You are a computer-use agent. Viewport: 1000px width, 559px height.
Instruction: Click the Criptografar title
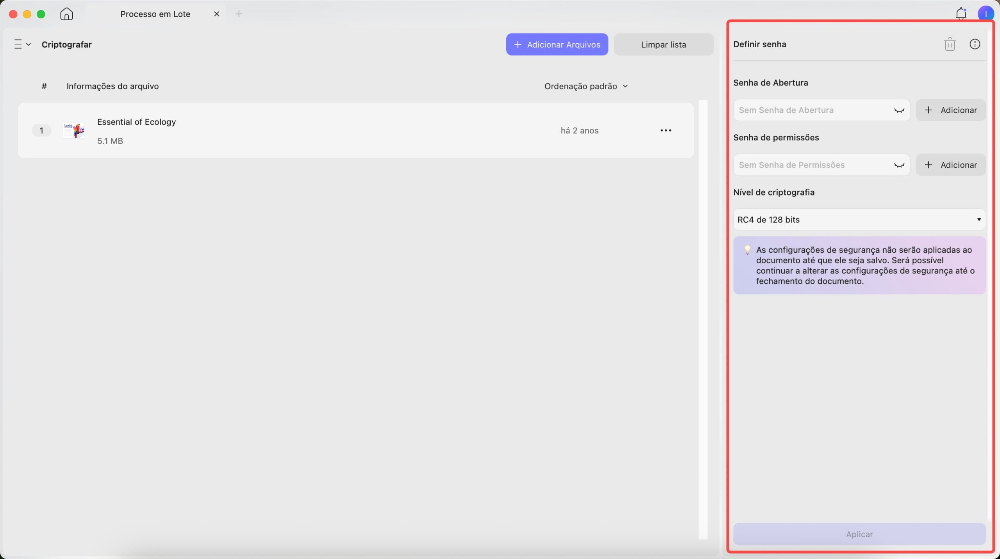click(x=67, y=44)
